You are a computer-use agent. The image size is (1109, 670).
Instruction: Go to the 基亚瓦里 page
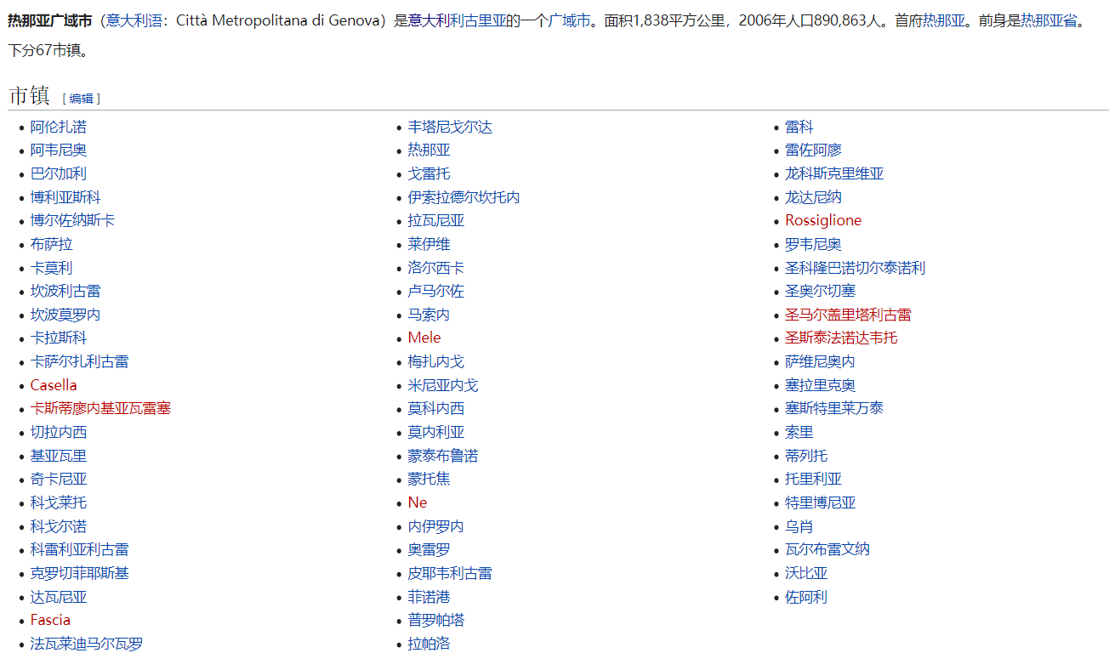pos(59,456)
